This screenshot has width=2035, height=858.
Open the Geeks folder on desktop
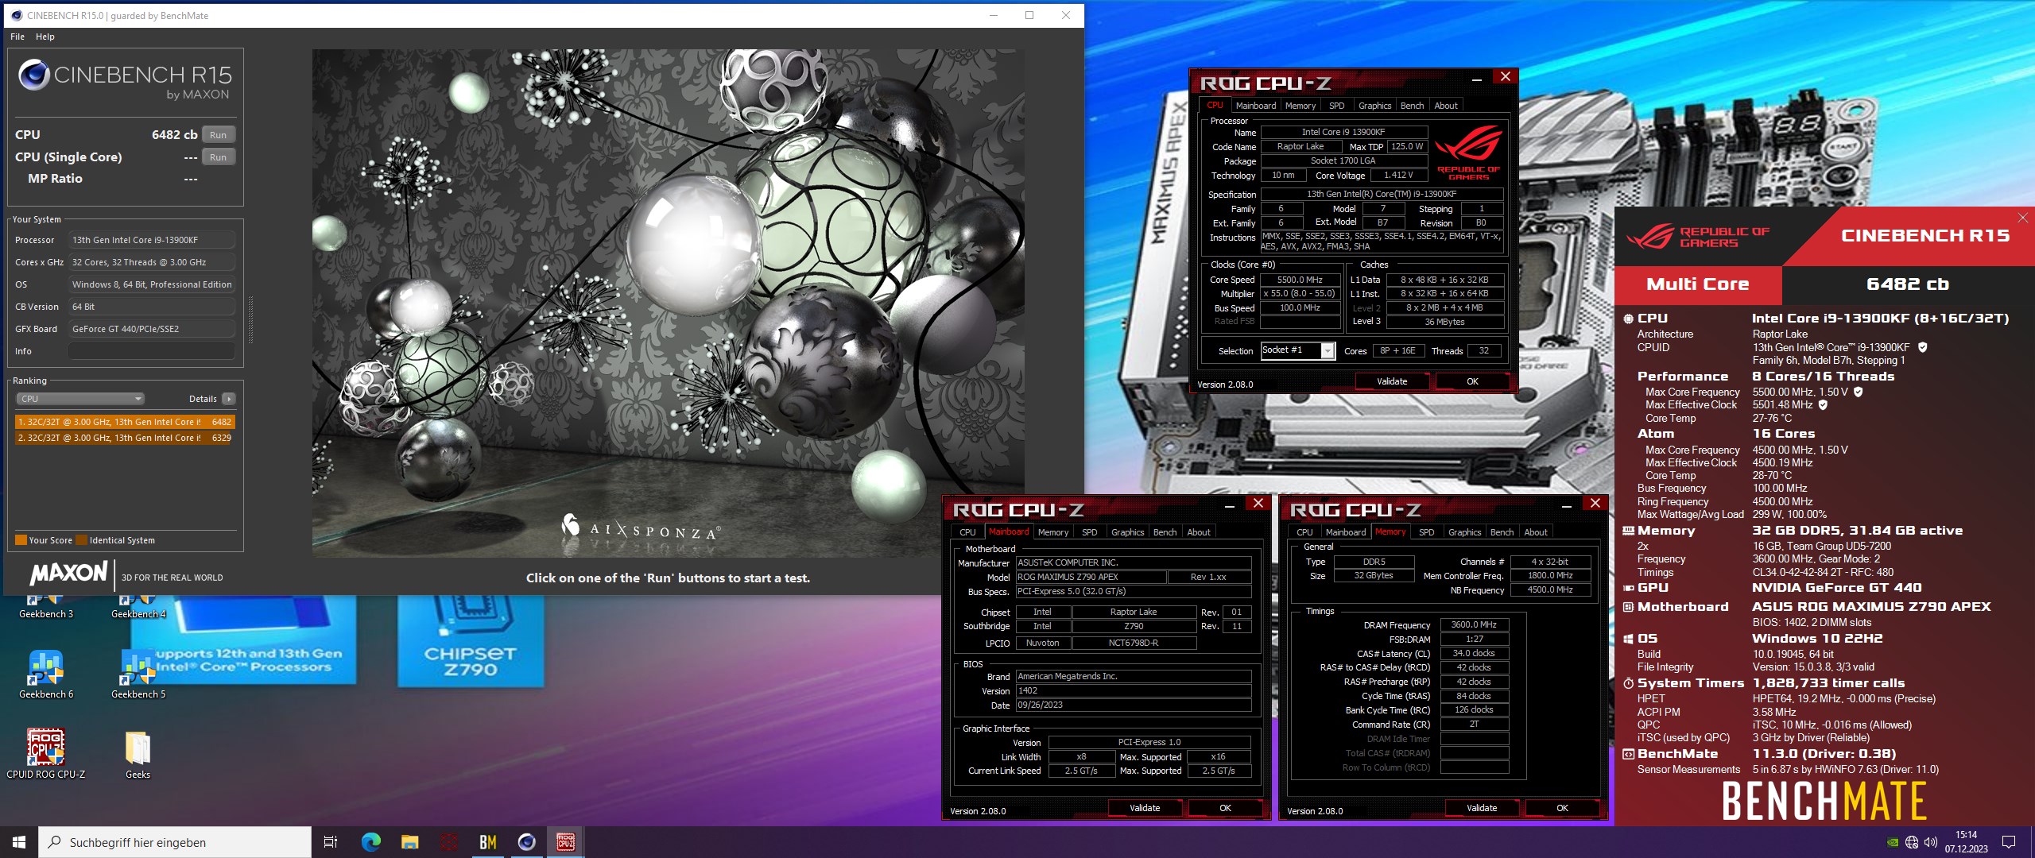[x=138, y=753]
